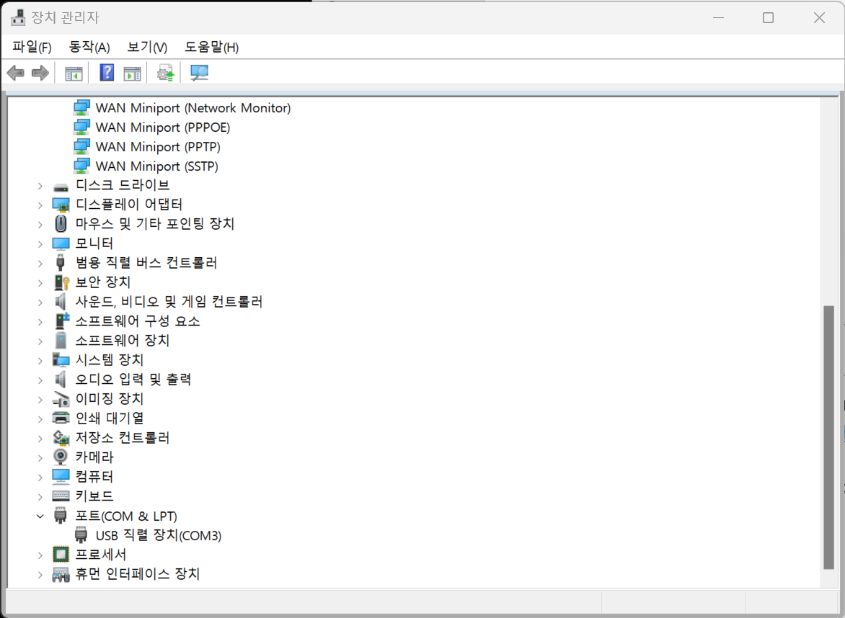The width and height of the screenshot is (845, 618).
Task: Expand the 디스플레이 어댑터 category
Action: click(x=40, y=205)
